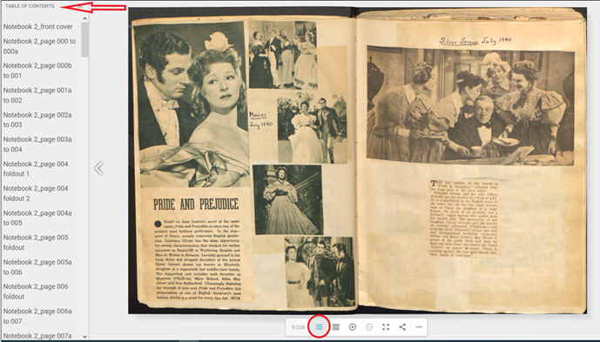Viewport: 600px width, 342px height.
Task: Zoom in with the plus icon
Action: point(353,327)
